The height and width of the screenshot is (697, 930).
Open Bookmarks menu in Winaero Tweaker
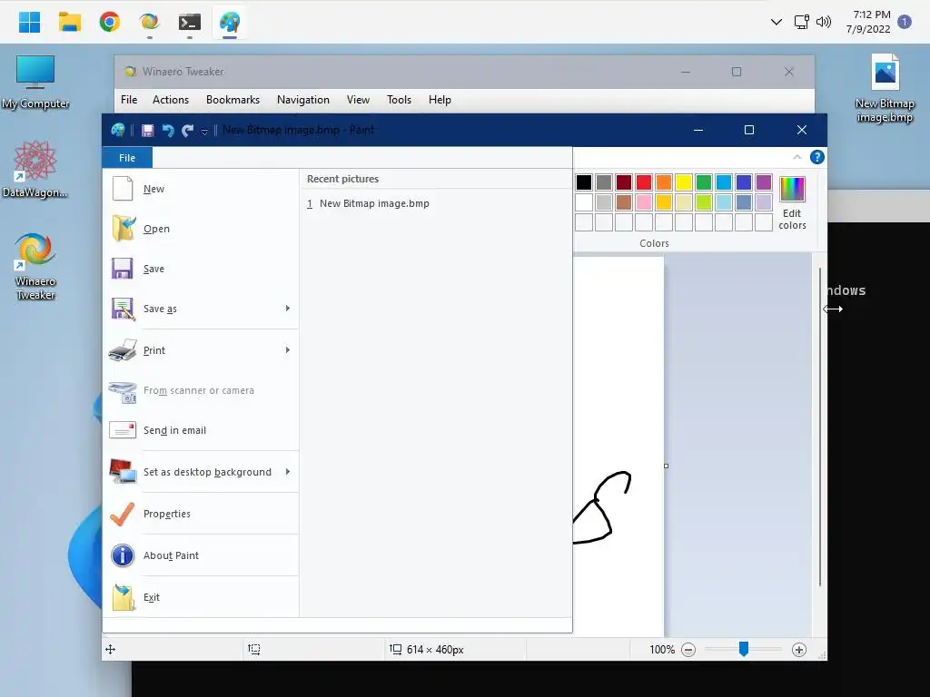pos(233,100)
